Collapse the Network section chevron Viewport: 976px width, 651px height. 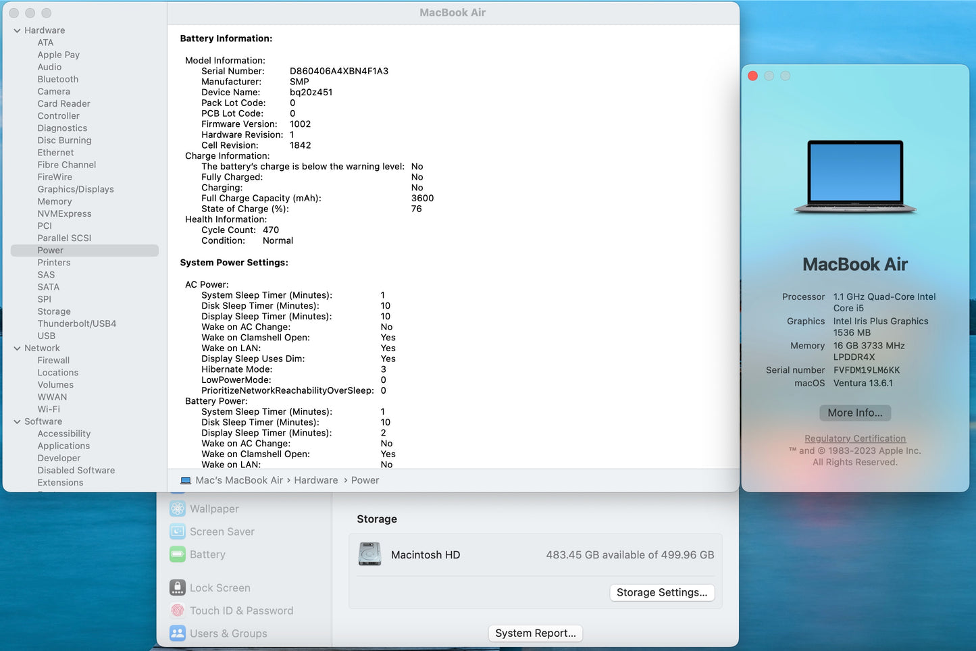point(17,348)
